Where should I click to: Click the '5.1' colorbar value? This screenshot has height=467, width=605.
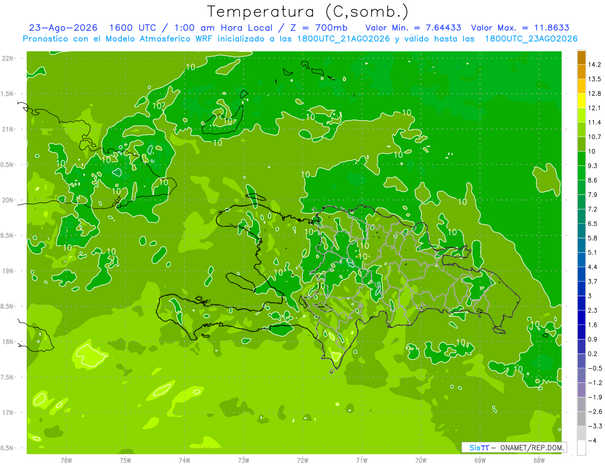(593, 252)
